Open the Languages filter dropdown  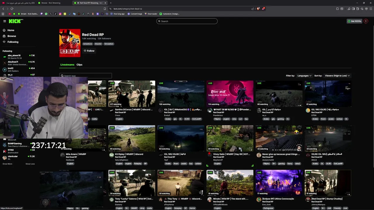pyautogui.click(x=304, y=76)
